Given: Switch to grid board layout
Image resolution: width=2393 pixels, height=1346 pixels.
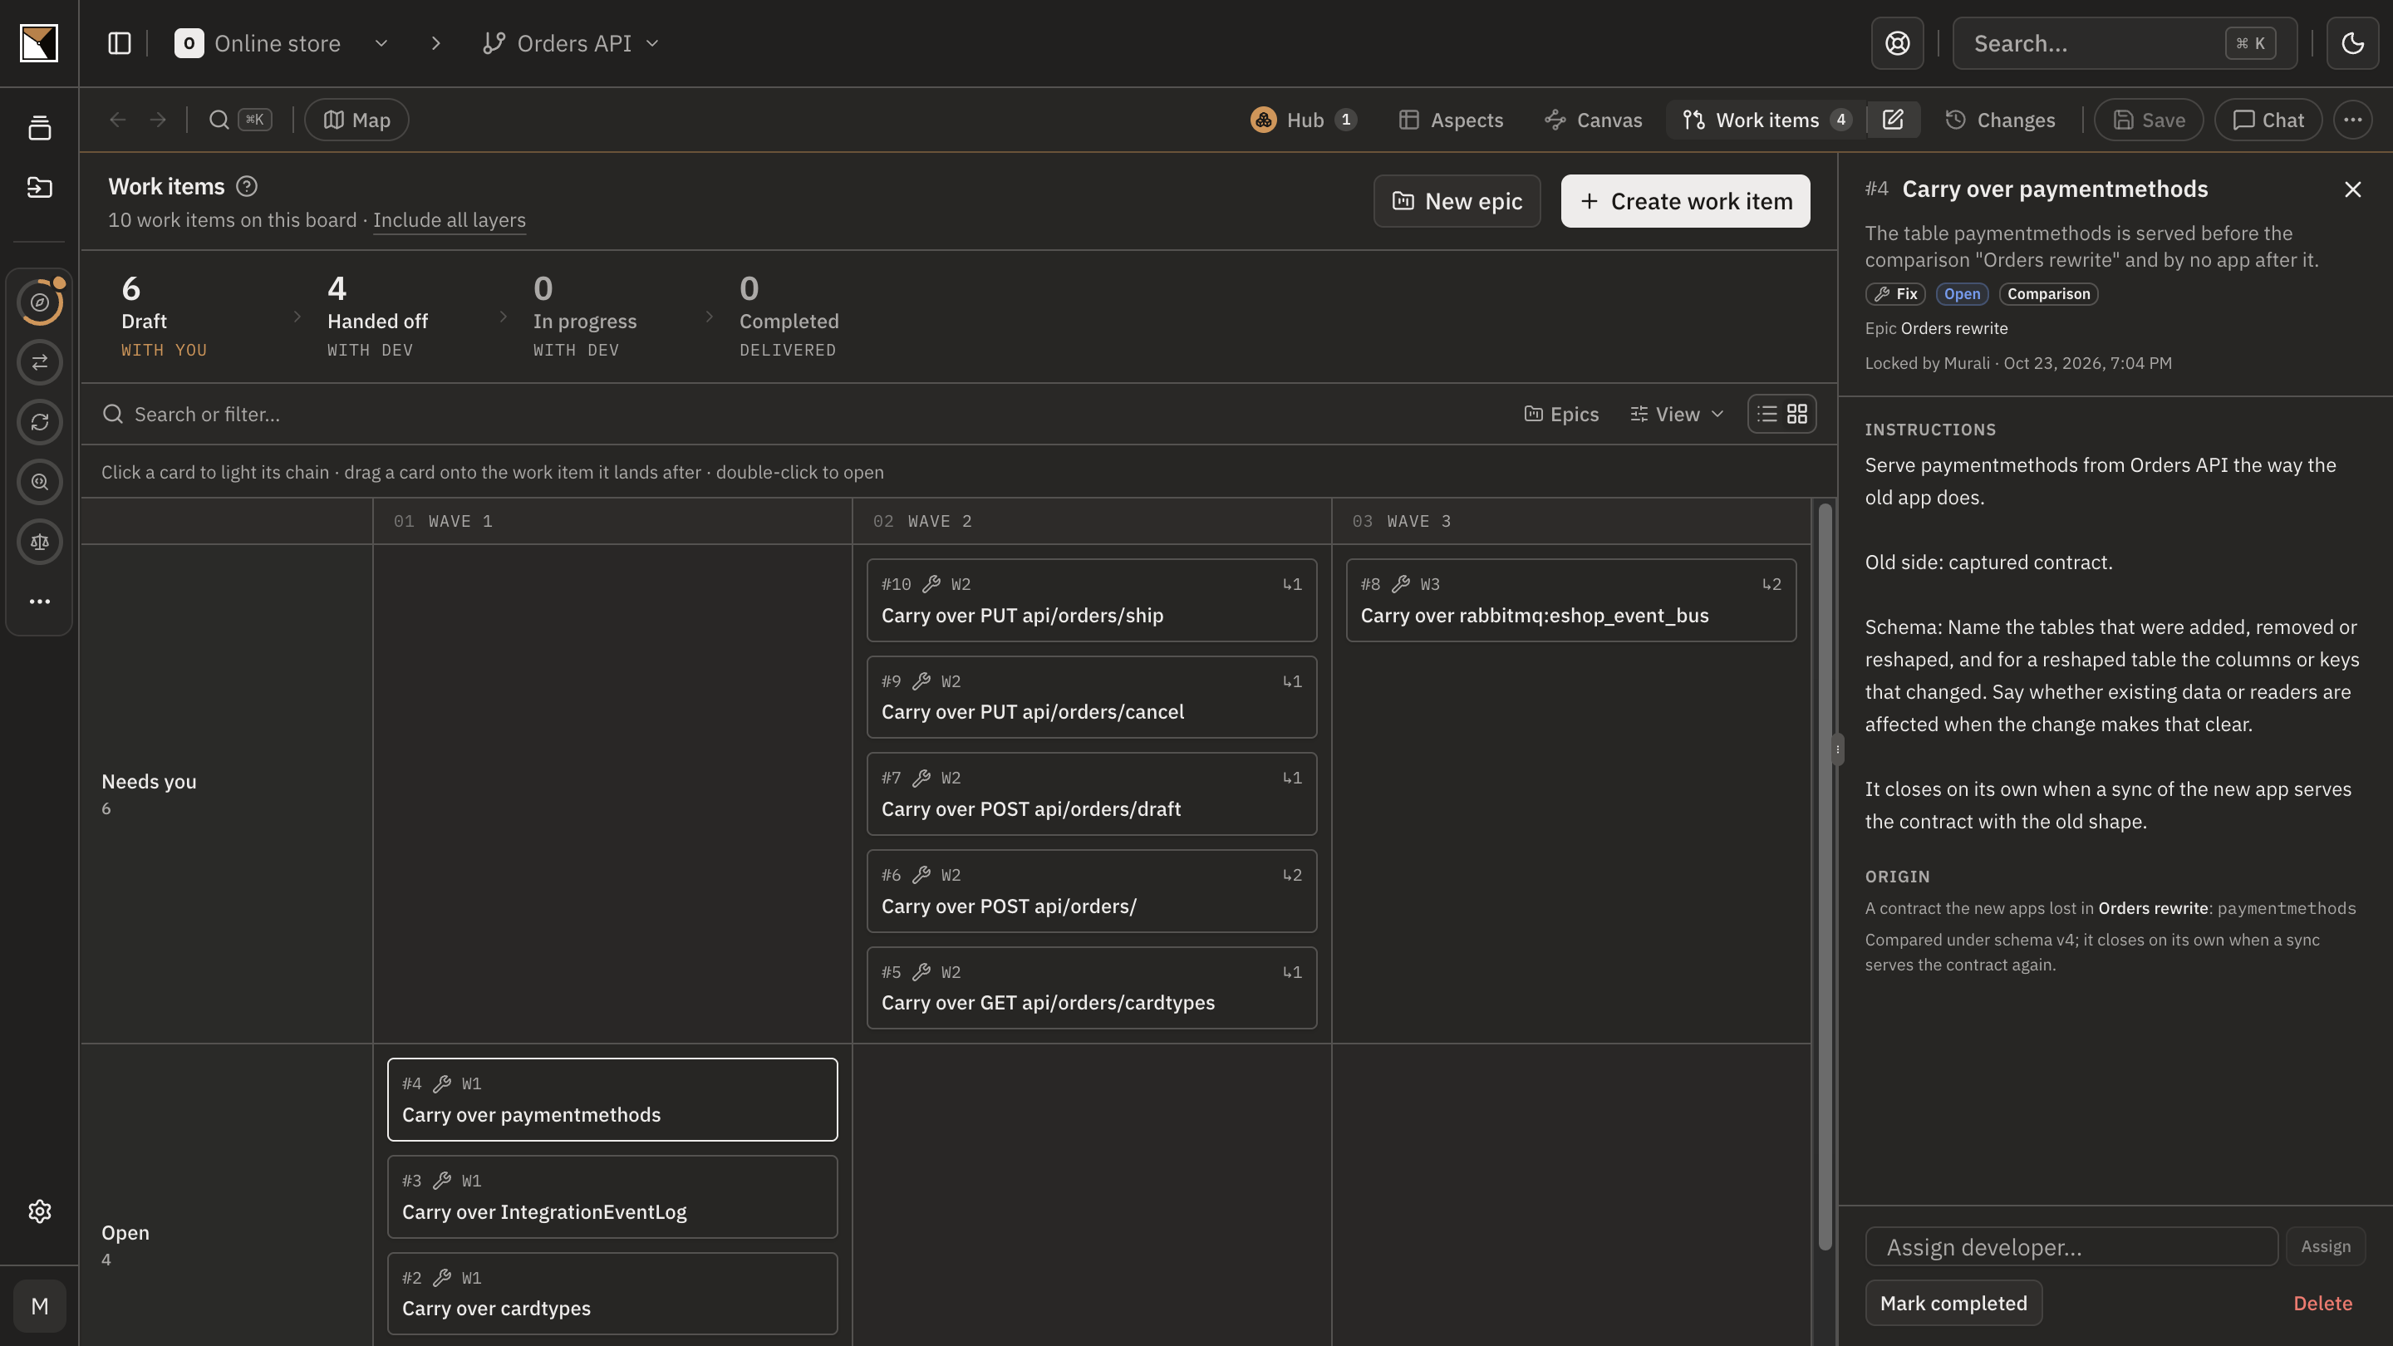Looking at the screenshot, I should point(1797,415).
